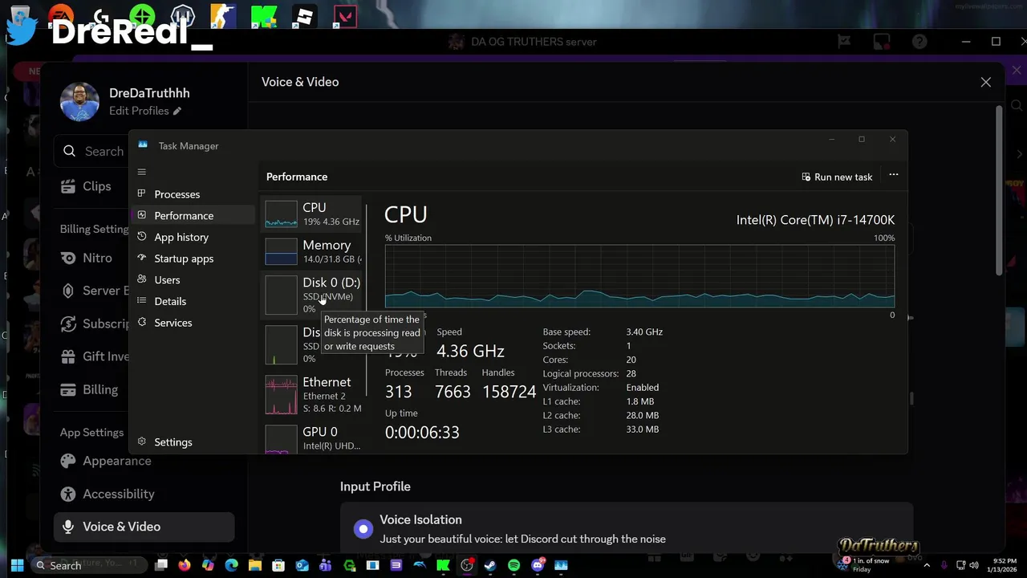This screenshot has width=1027, height=578.
Task: Select GPU 0 performance entry
Action: pos(313,438)
